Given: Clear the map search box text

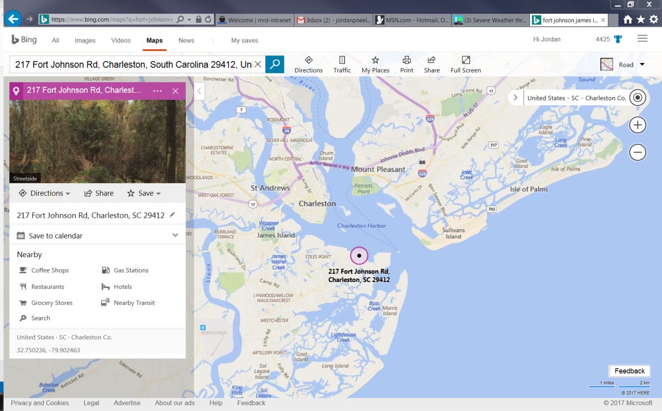Looking at the screenshot, I should (x=257, y=65).
